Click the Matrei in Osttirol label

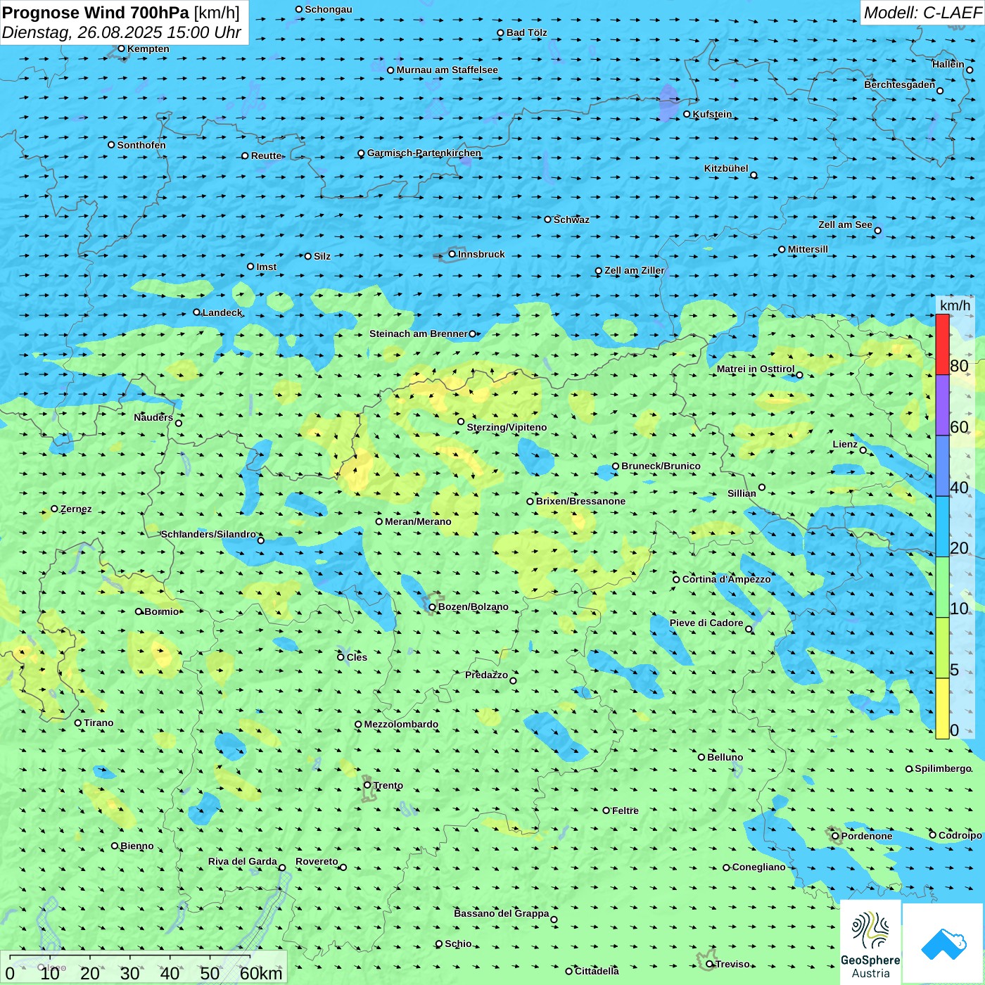pos(756,369)
